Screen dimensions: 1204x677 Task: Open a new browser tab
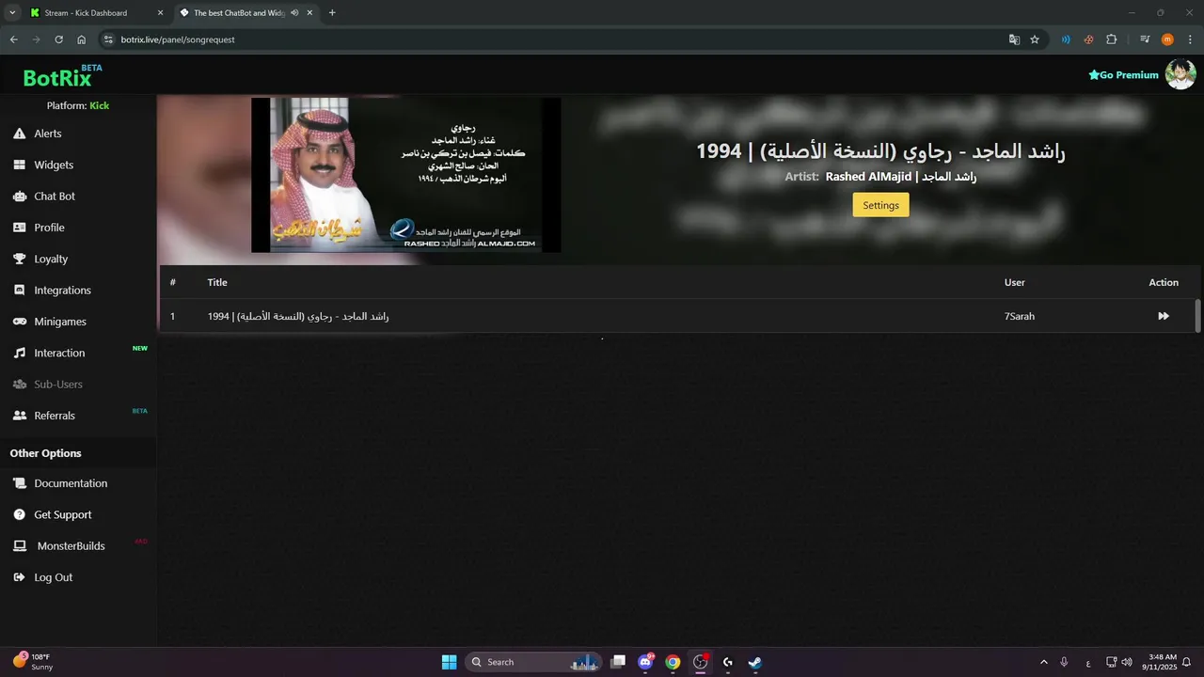coord(332,13)
